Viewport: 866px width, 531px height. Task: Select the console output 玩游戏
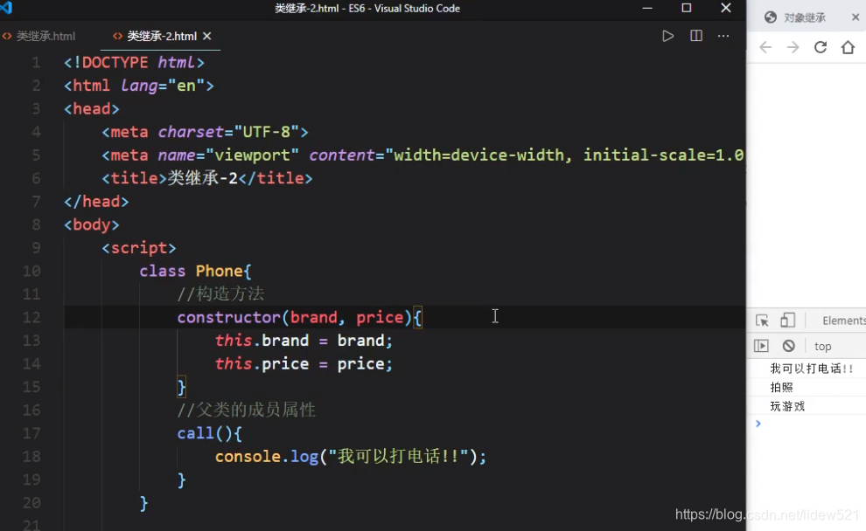787,406
